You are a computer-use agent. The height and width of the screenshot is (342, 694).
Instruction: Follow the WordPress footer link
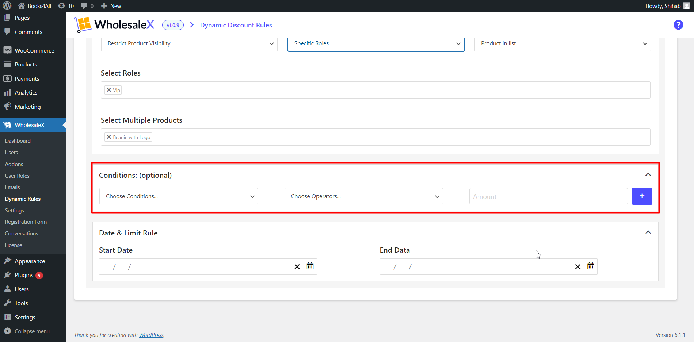[151, 335]
